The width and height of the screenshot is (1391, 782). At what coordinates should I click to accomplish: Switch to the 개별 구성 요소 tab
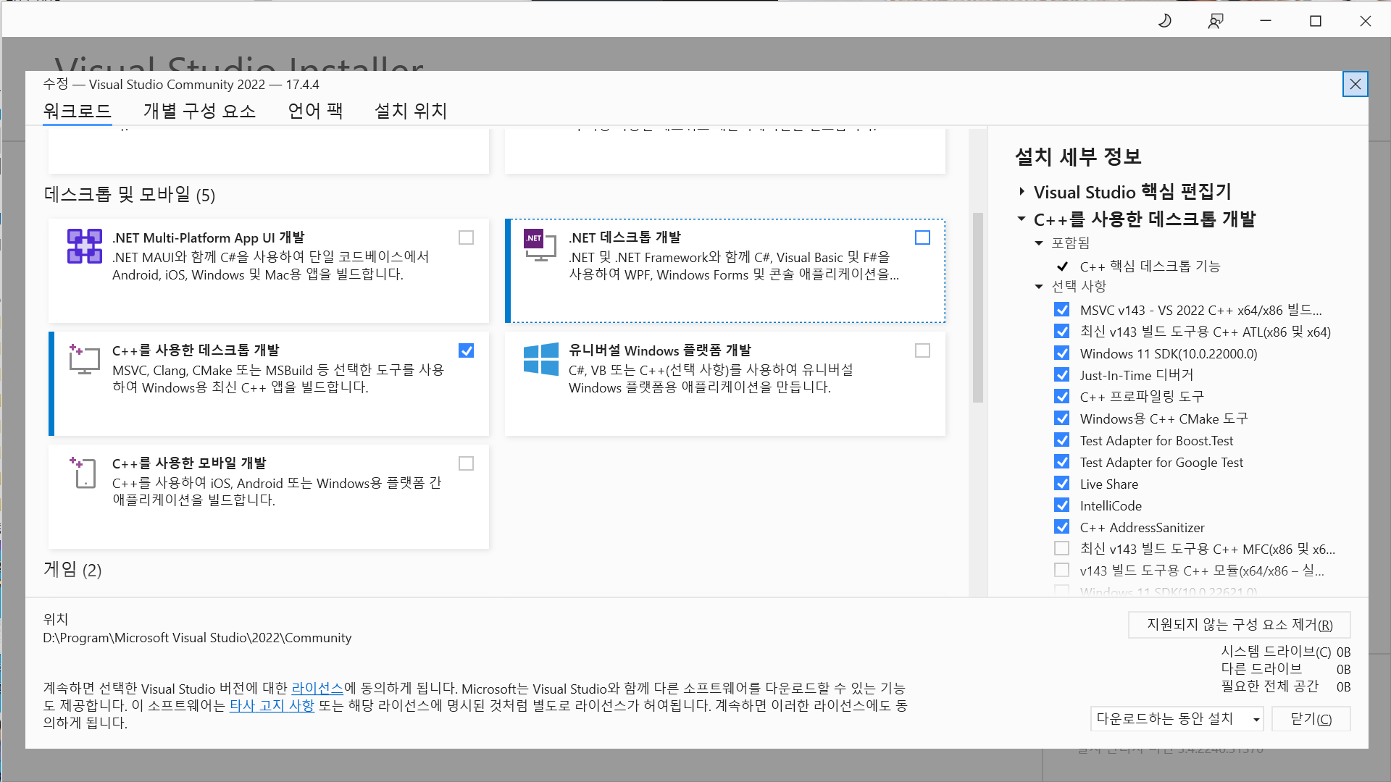coord(199,111)
